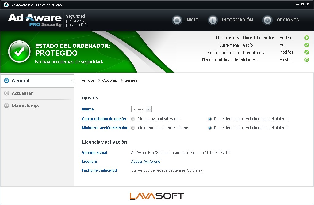Click the Información round info icon
This screenshot has height=205, width=314.
213,20
